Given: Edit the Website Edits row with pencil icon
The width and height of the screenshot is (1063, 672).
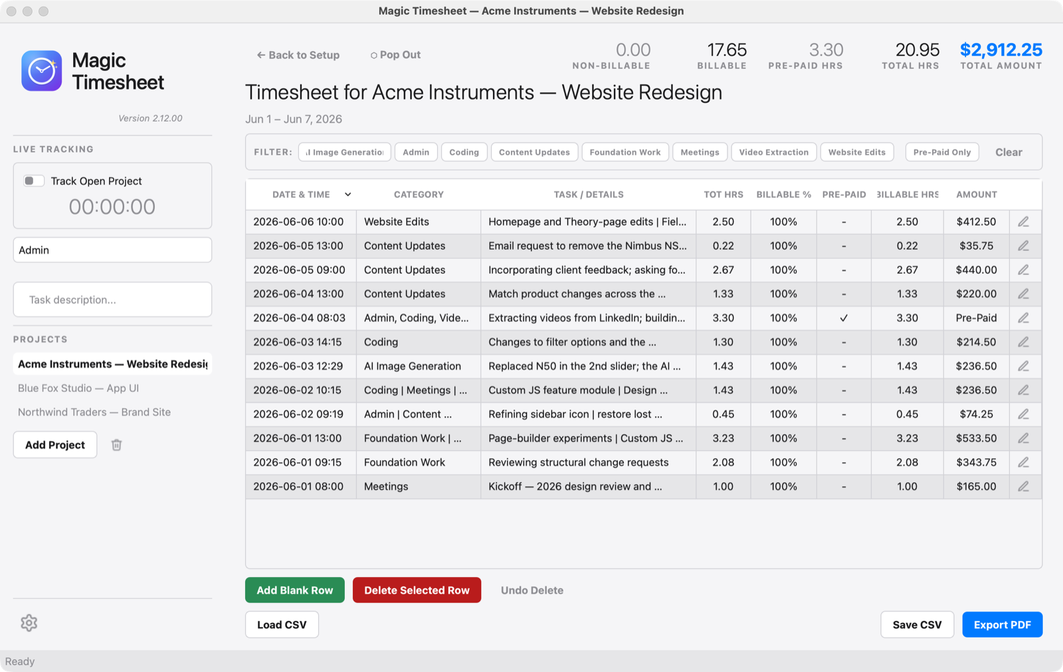Looking at the screenshot, I should [x=1023, y=222].
